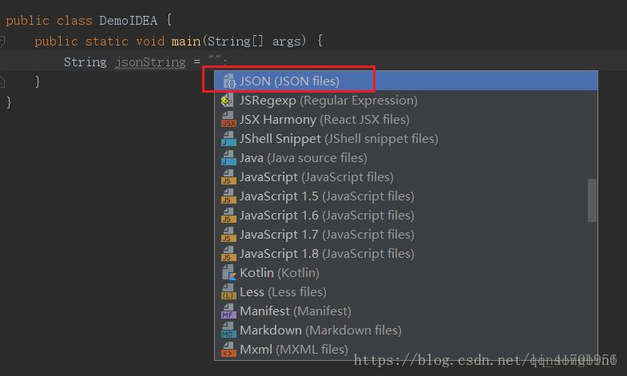Click the Manifest MF file icon
This screenshot has height=376, width=627.
click(x=228, y=311)
